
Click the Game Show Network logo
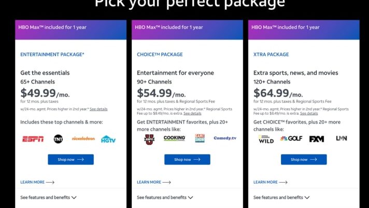(200, 138)
